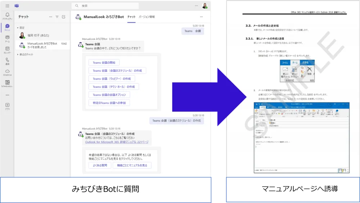Click heading 3.3. メールの作成と送受信
The image size is (360, 203).
pos(262,26)
